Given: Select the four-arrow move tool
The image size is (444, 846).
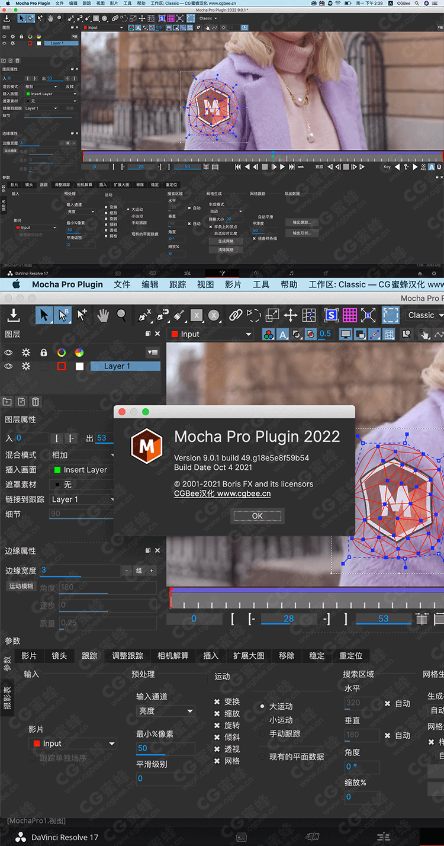Looking at the screenshot, I should [291, 315].
